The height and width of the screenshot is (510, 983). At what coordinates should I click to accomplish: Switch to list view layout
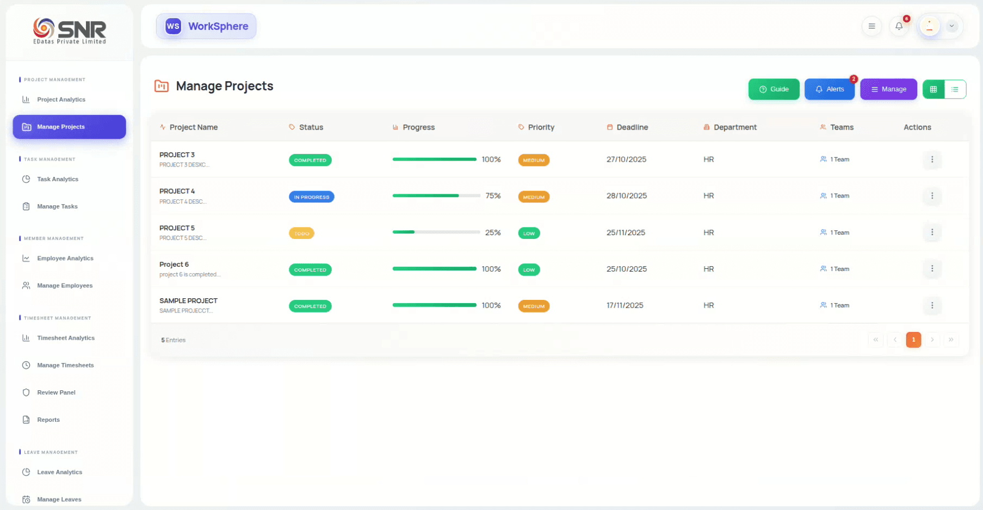(x=955, y=89)
